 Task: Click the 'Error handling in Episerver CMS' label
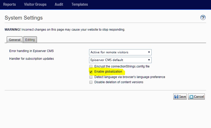point(31,51)
